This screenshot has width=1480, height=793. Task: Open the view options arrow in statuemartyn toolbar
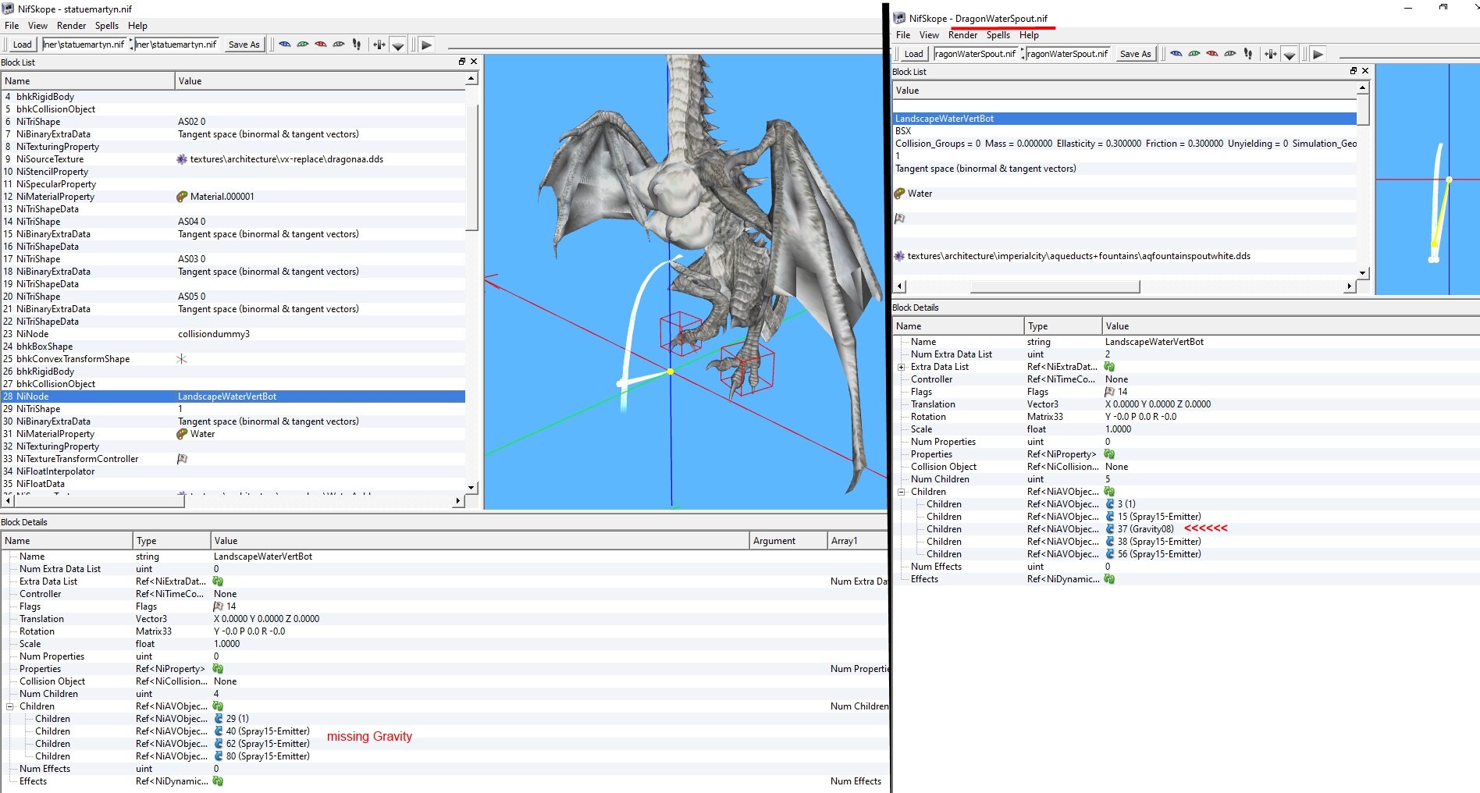(x=398, y=45)
